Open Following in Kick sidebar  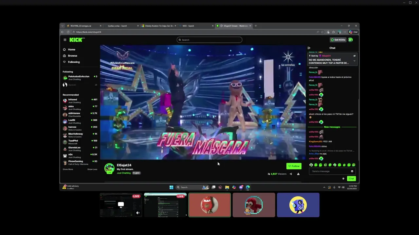click(71, 62)
